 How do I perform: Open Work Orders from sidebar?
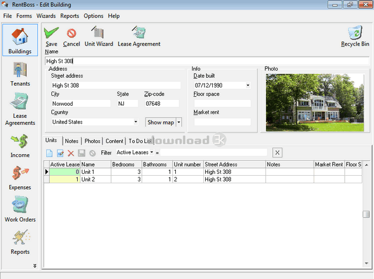tap(20, 210)
